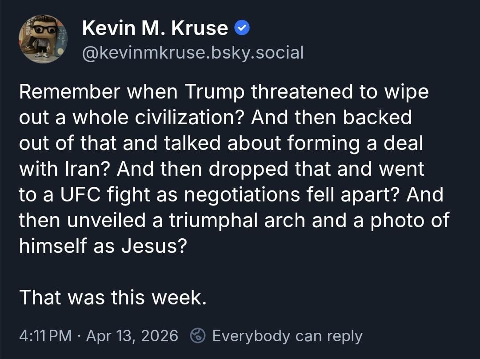Click the Apr 13, 2026 date
This screenshot has width=480, height=359.
[132, 335]
